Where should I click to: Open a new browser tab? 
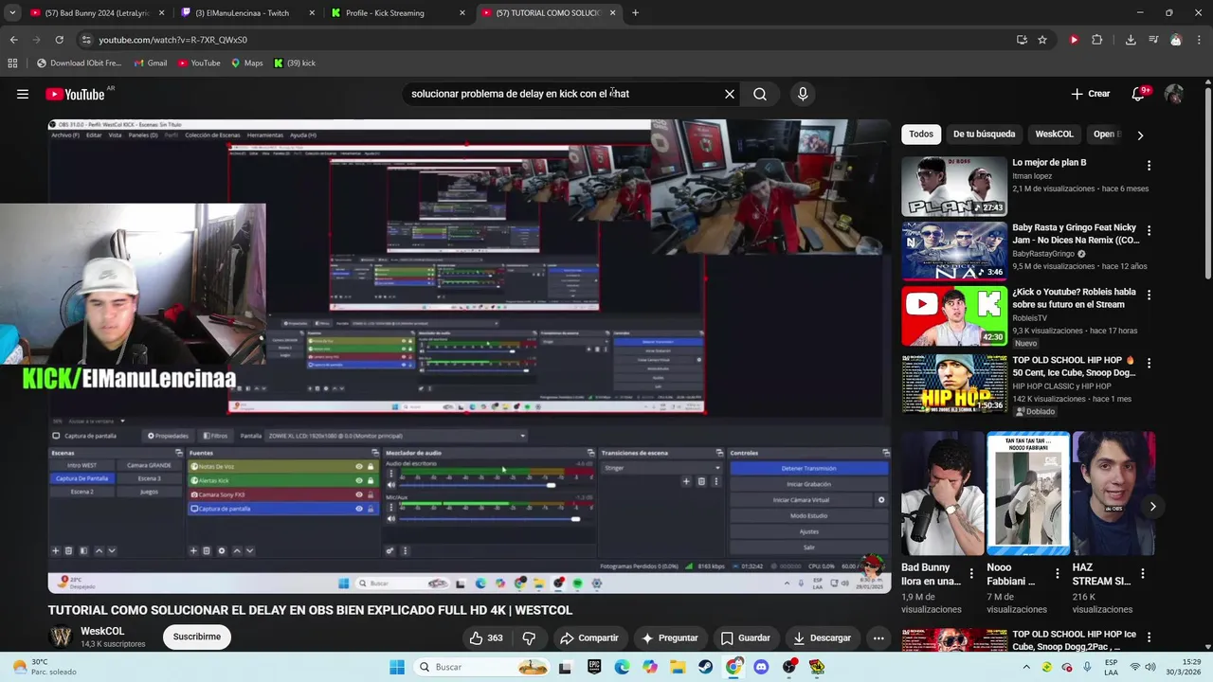pyautogui.click(x=635, y=13)
